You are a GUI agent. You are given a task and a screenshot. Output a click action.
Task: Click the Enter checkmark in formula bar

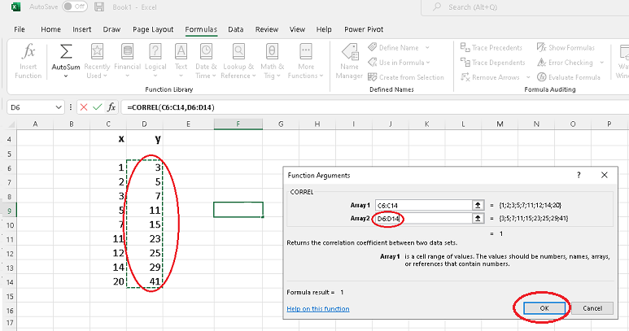(98, 107)
